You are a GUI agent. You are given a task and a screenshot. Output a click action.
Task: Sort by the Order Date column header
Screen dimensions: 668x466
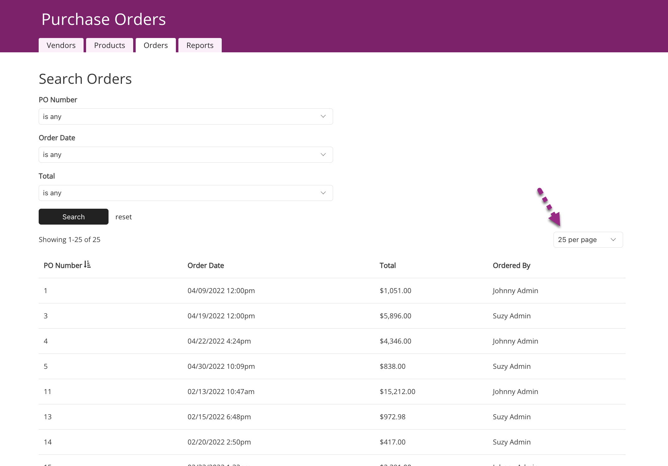206,265
